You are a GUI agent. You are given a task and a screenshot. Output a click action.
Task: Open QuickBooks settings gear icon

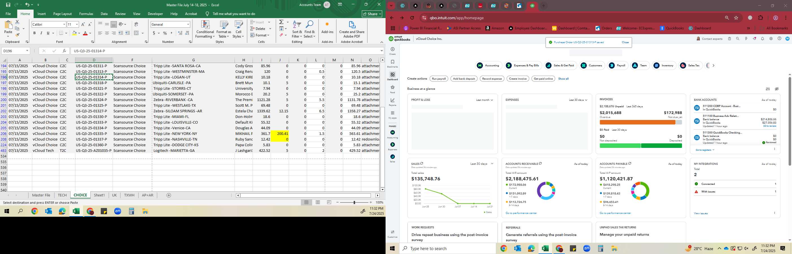tap(771, 39)
